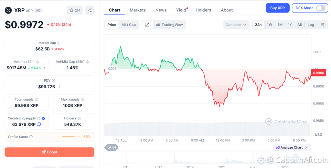Open the About tab
The height and width of the screenshot is (168, 331).
click(x=227, y=10)
